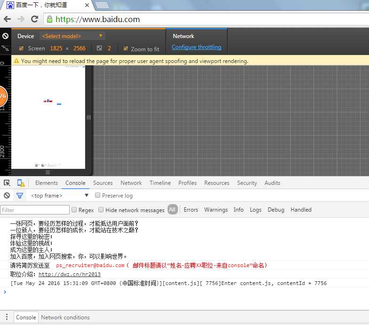369x325 pixels.
Task: Open the Profiles tab
Action: click(187, 182)
